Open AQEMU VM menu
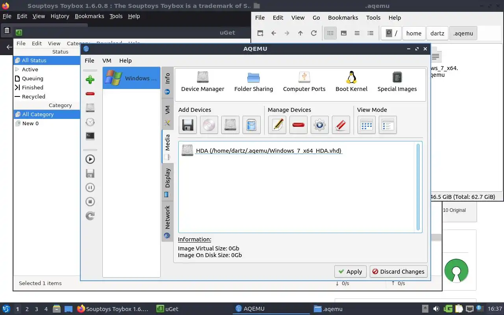The width and height of the screenshot is (504, 315). point(107,61)
